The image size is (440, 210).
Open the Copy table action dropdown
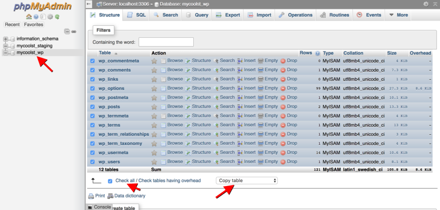click(247, 180)
